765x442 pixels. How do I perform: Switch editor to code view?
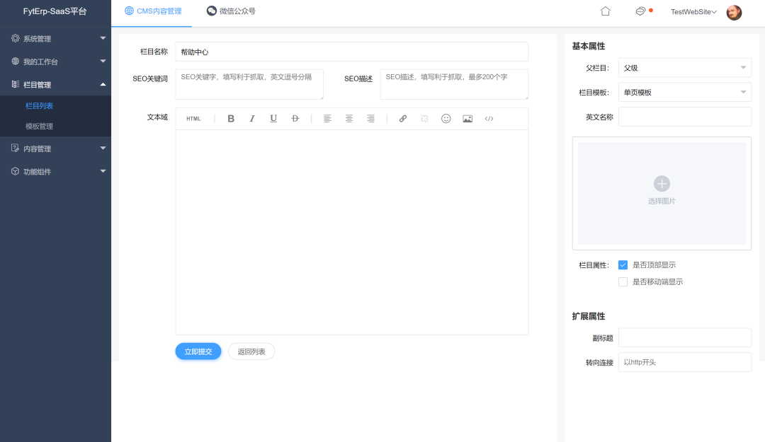point(489,118)
